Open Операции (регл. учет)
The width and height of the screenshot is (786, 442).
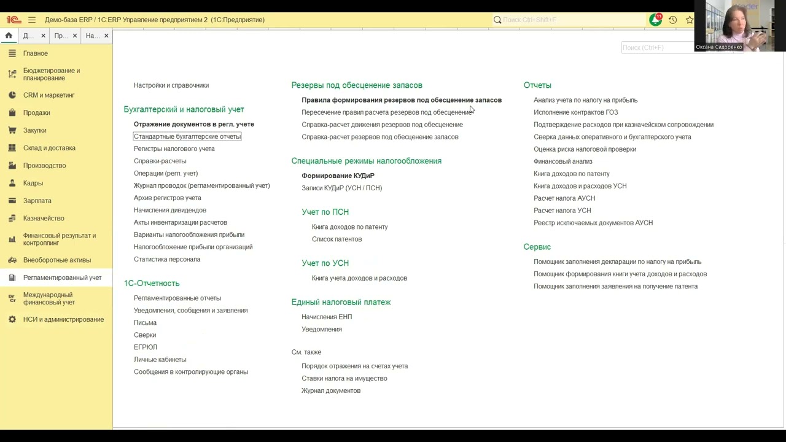point(166,173)
